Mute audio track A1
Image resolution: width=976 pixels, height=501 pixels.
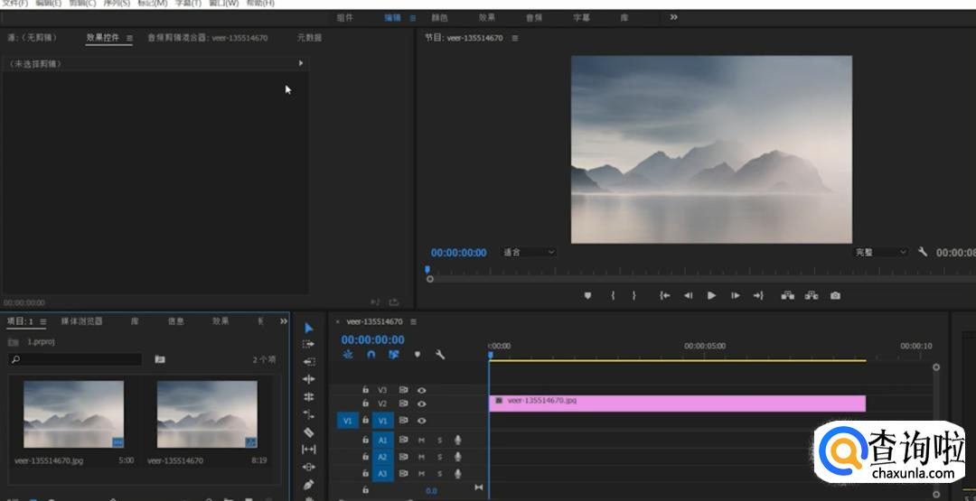421,440
